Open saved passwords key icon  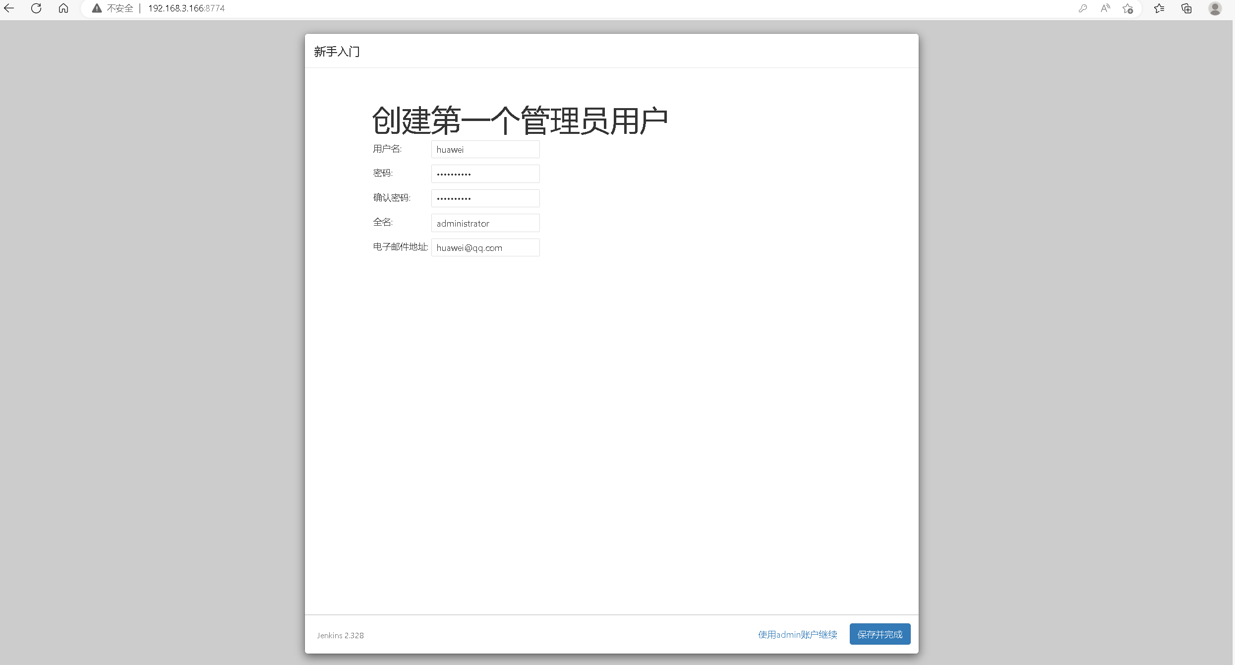pos(1083,8)
